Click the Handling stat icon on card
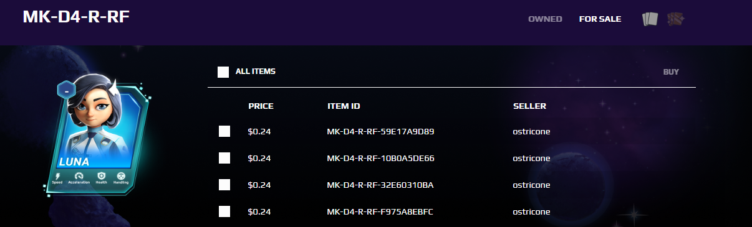 click(x=121, y=176)
